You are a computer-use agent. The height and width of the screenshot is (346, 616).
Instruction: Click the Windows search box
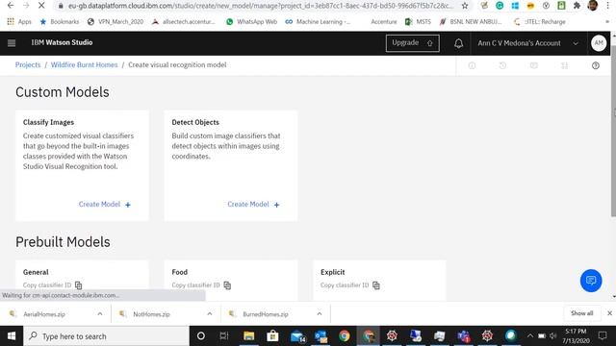[107, 336]
